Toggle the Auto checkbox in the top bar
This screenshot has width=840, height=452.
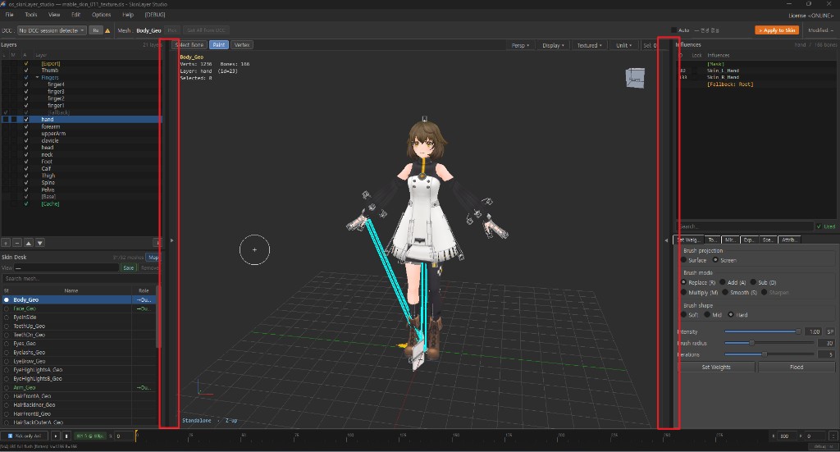674,30
